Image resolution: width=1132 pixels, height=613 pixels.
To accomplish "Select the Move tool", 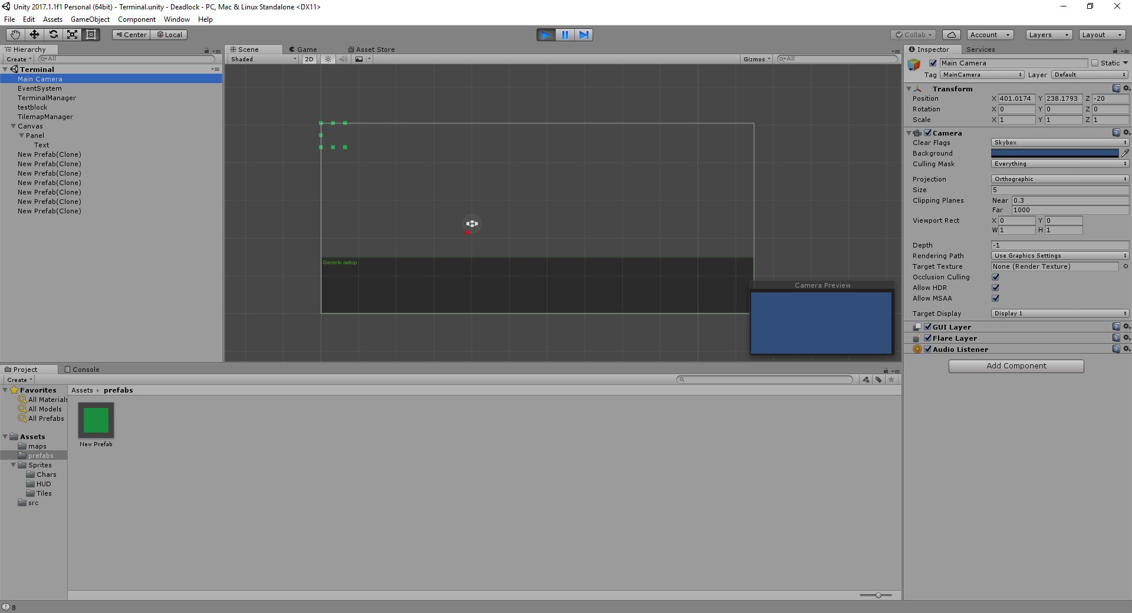I will tap(34, 35).
